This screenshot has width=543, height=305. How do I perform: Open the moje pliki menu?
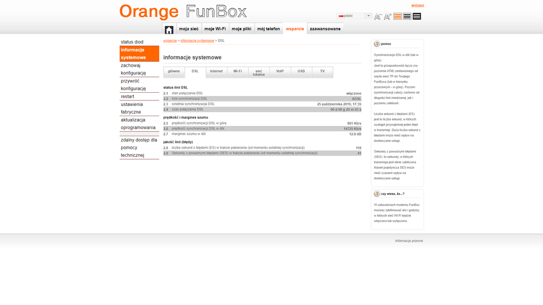[241, 29]
